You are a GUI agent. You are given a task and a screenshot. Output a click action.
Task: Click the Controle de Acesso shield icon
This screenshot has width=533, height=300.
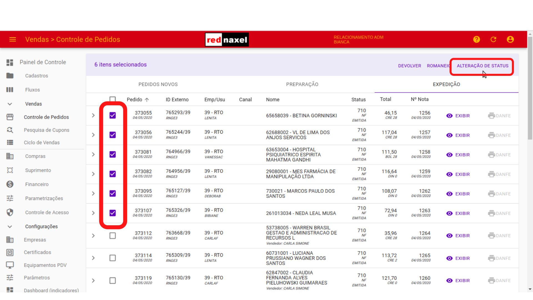click(10, 212)
